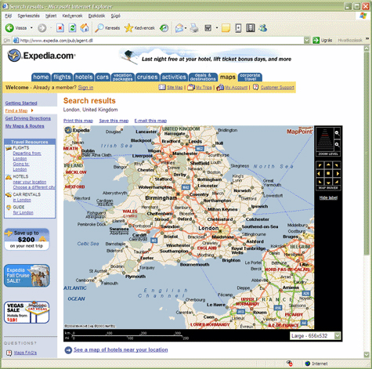Click See a map of hotels near your location
This screenshot has width=372, height=369.
[121, 349]
